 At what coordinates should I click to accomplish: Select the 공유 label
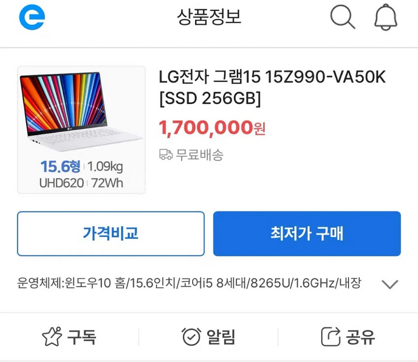[361, 337]
